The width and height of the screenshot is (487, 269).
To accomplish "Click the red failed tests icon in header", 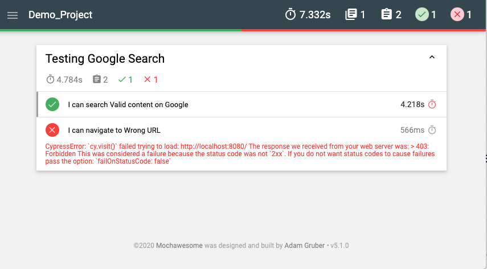I will [457, 15].
